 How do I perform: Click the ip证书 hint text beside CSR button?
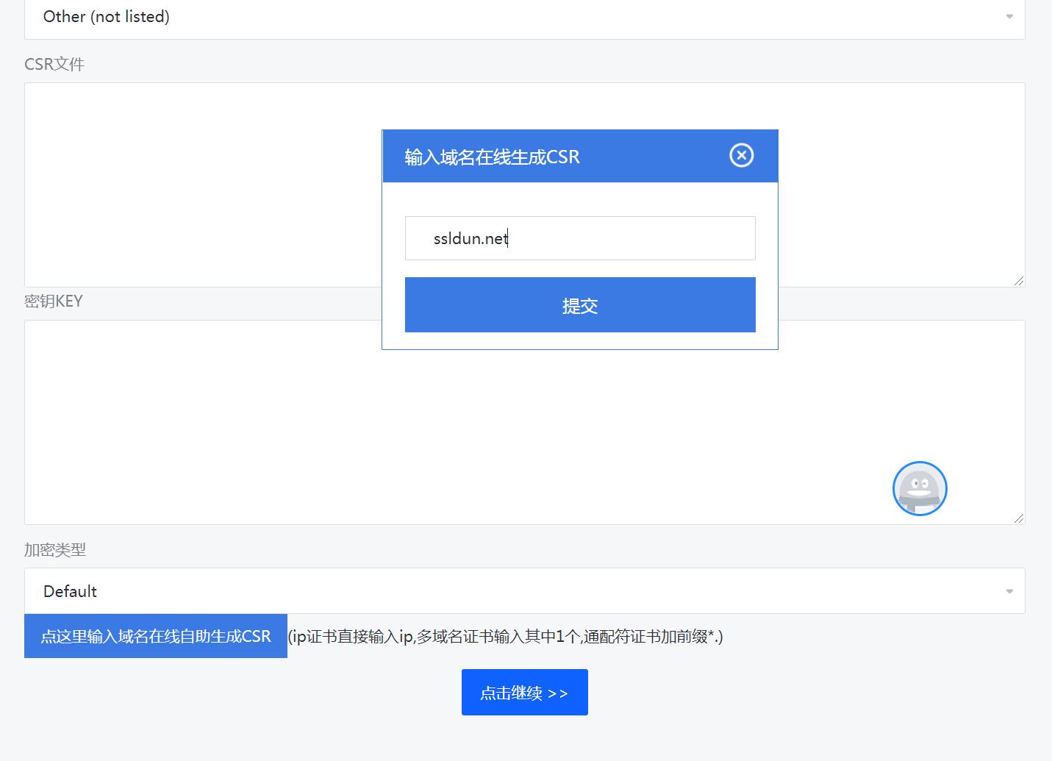click(506, 637)
